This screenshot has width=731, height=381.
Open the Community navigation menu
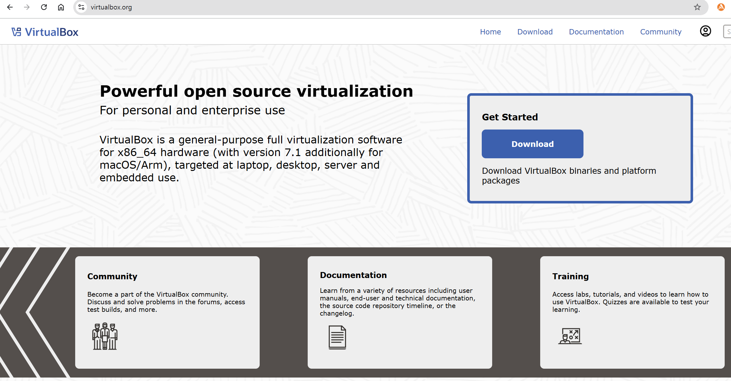pyautogui.click(x=661, y=32)
